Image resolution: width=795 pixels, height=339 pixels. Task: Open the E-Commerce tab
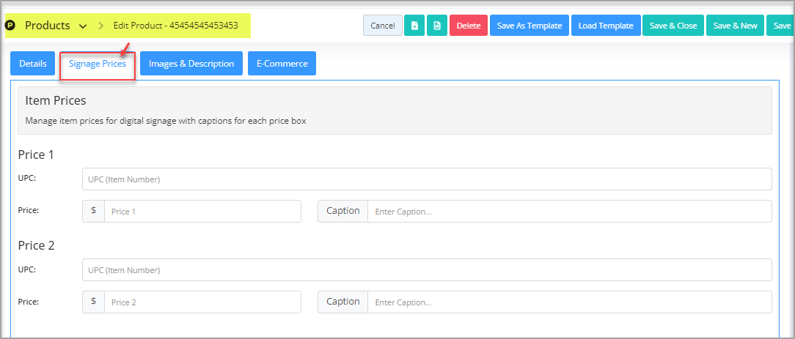[x=282, y=64]
